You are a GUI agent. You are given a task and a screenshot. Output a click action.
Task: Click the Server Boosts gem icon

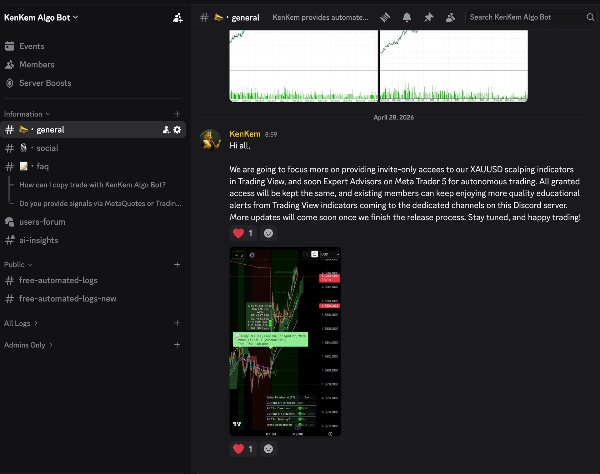tap(10, 83)
